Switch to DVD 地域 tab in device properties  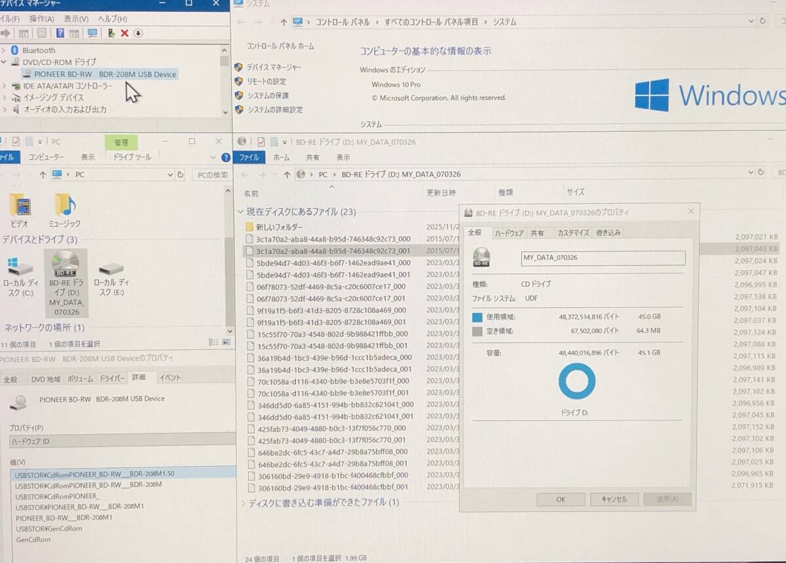coord(45,378)
